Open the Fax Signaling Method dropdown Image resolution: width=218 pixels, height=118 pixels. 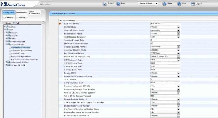165,53
